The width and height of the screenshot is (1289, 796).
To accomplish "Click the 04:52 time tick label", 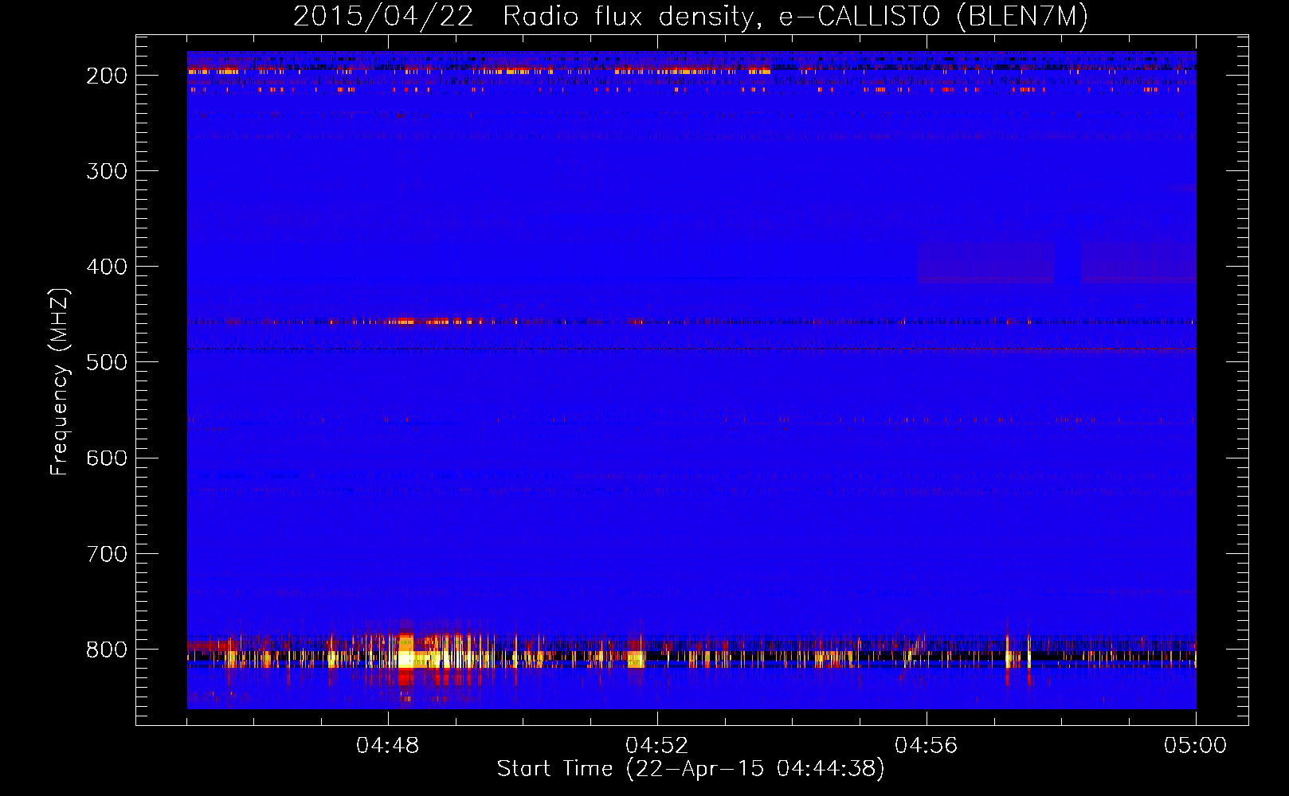I will coord(657,745).
